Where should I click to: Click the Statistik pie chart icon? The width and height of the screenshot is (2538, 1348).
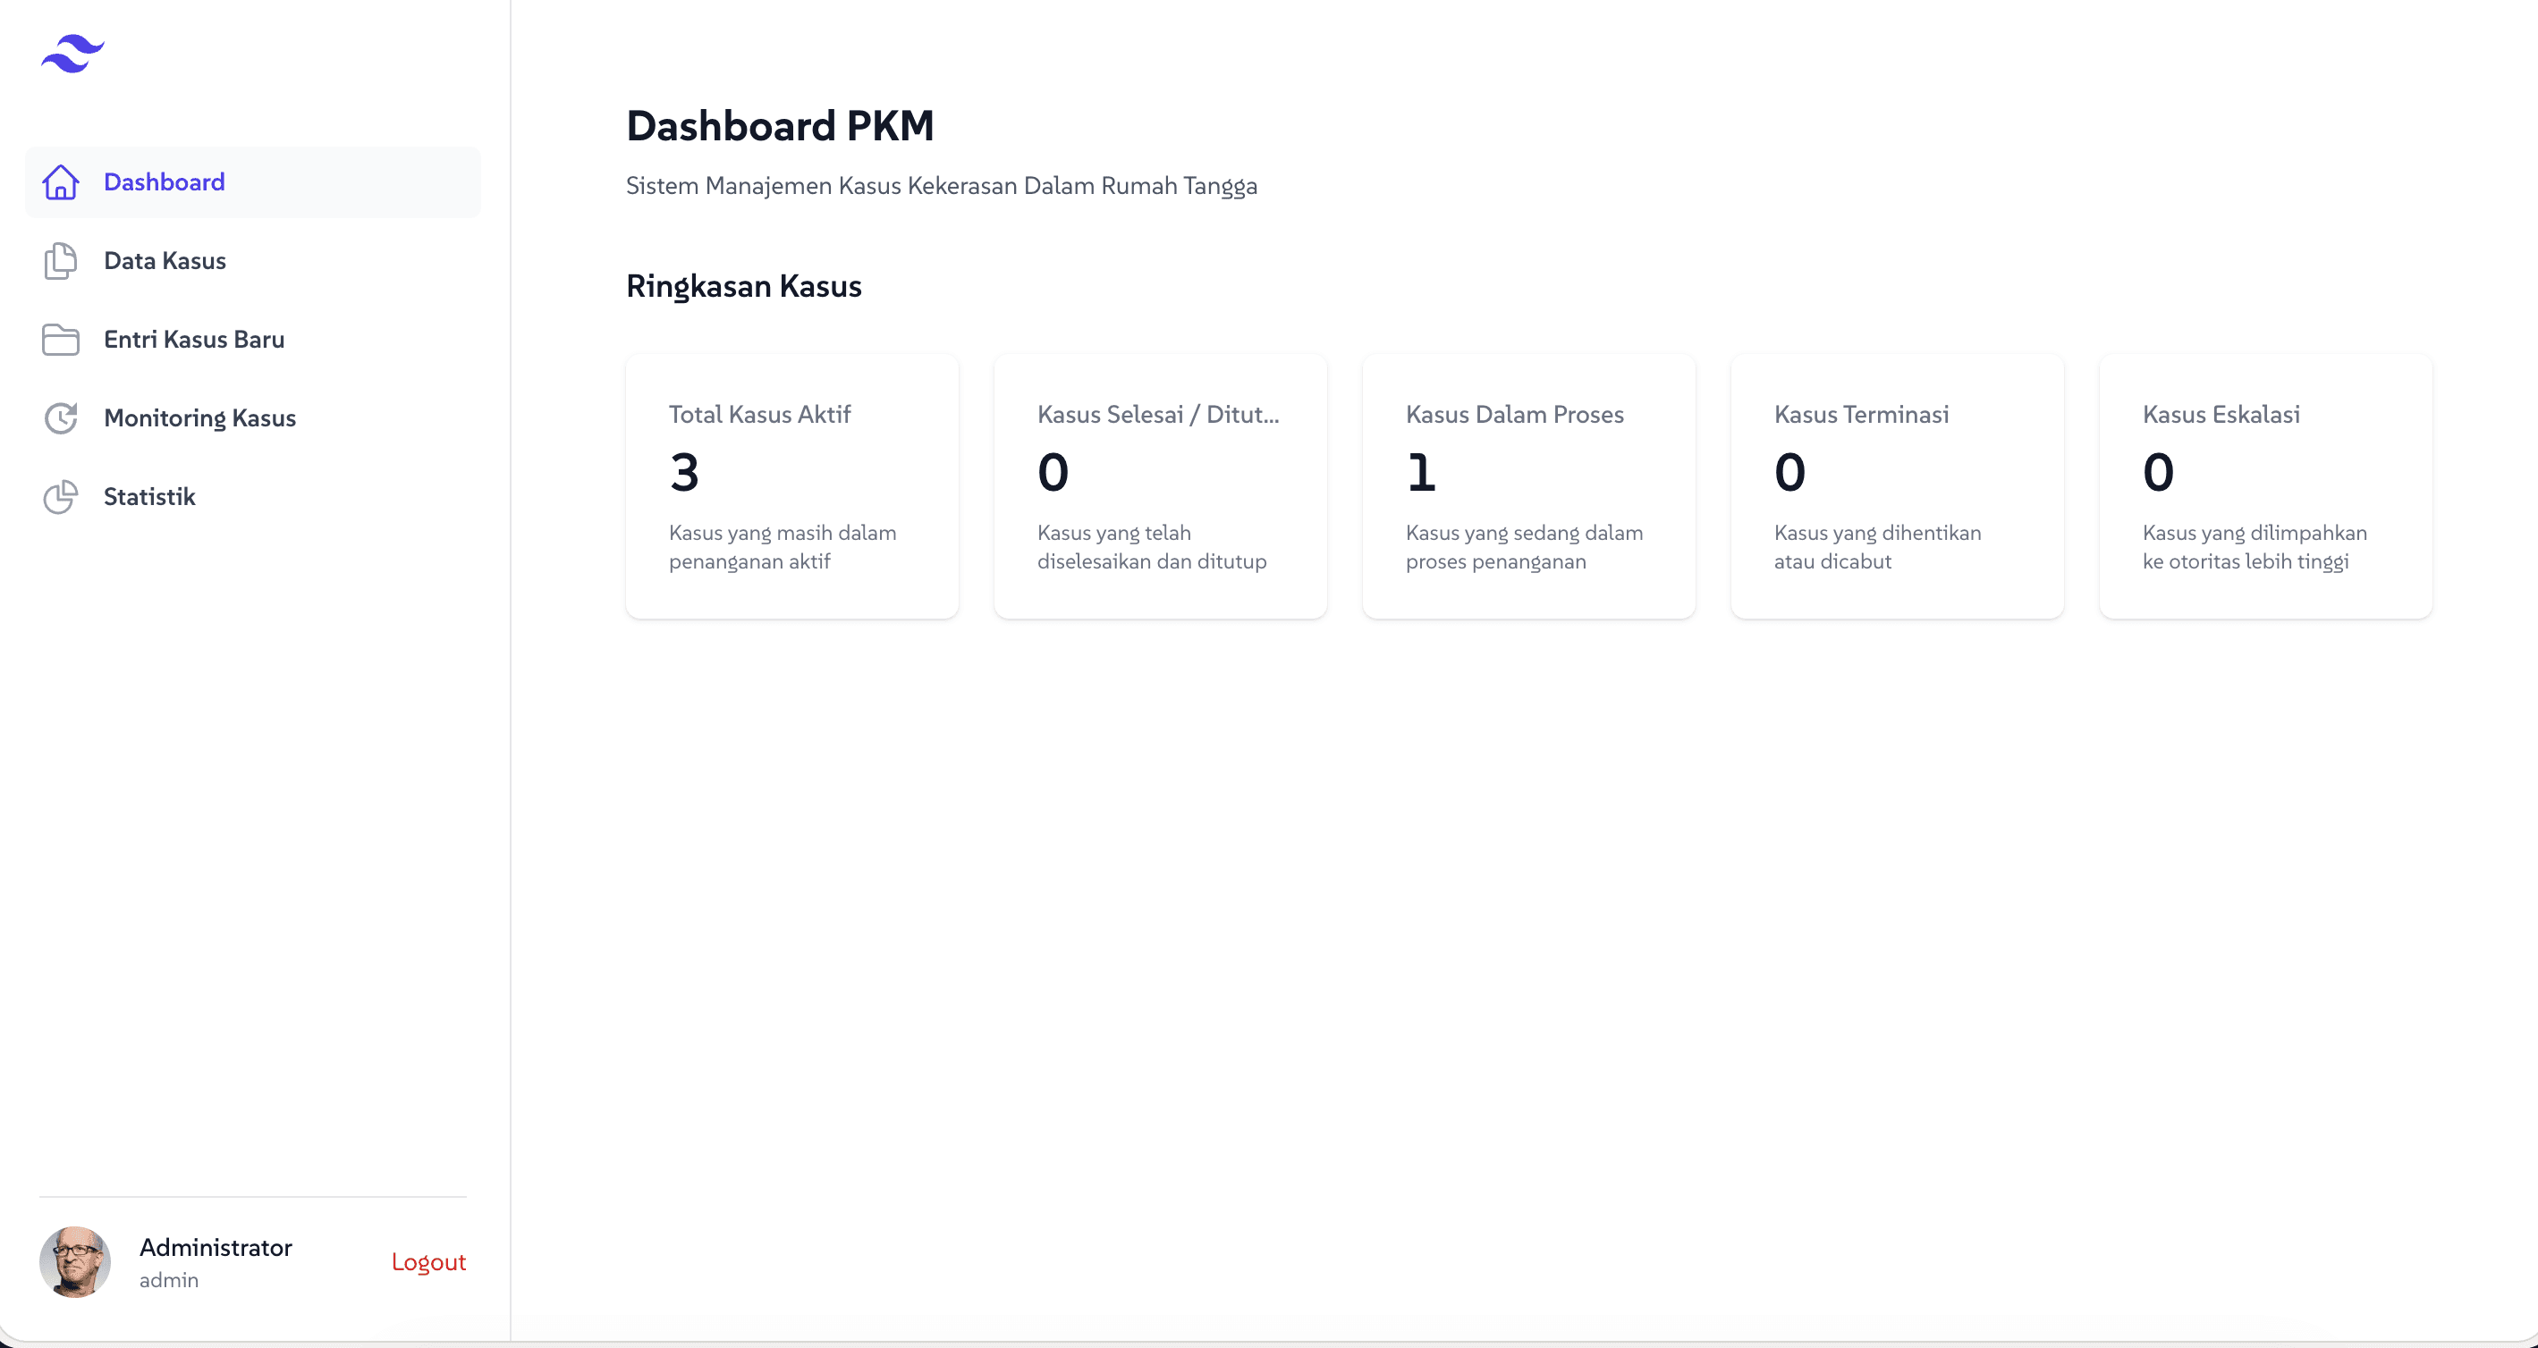click(x=61, y=497)
